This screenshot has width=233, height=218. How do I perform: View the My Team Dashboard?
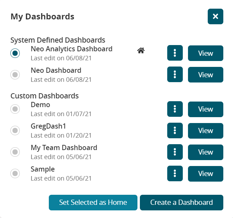point(205,152)
